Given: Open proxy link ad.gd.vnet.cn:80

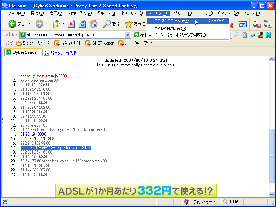Looking at the screenshot, I should 34,125.
